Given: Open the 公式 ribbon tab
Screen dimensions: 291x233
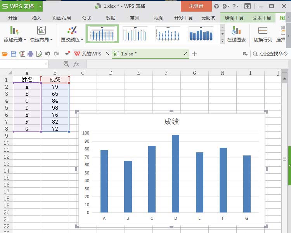Looking at the screenshot, I should [87, 18].
